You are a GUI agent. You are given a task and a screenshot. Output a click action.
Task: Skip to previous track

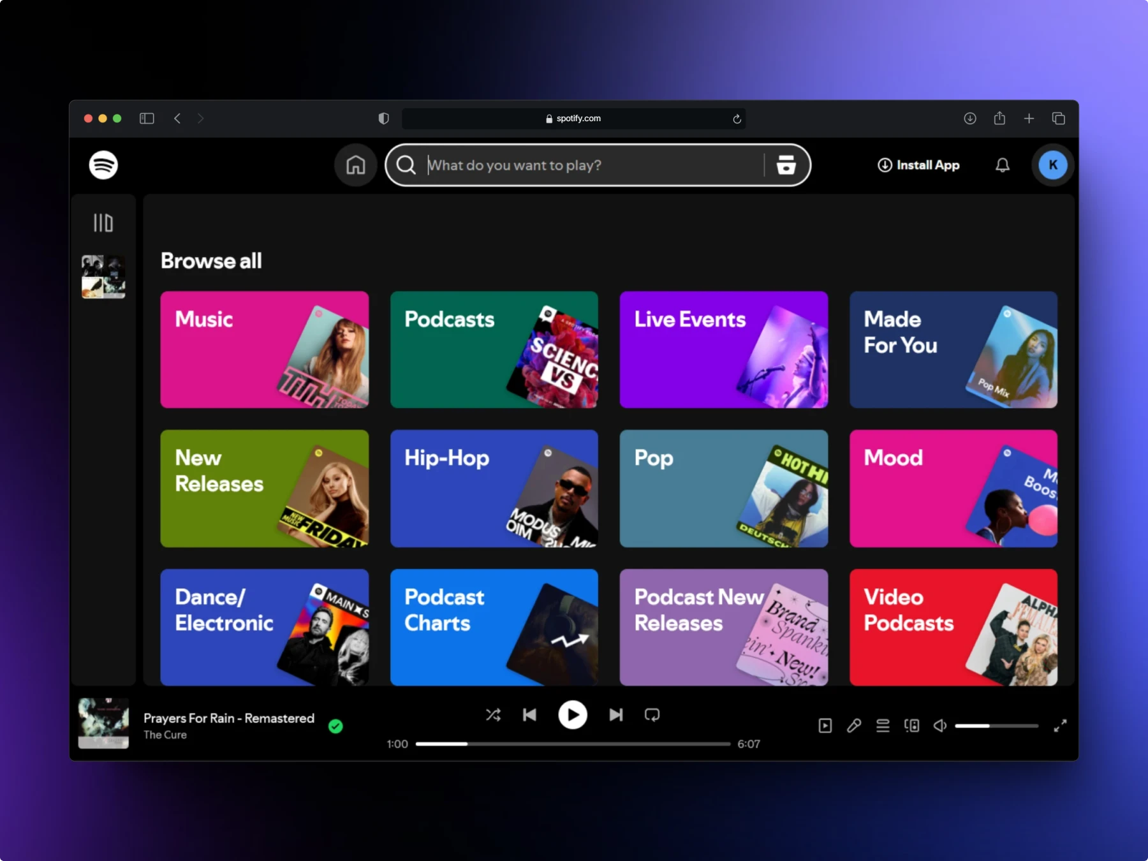click(529, 715)
